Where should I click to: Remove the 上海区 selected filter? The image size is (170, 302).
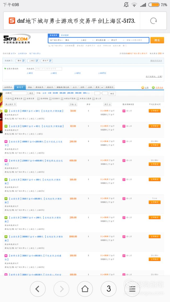point(37,61)
